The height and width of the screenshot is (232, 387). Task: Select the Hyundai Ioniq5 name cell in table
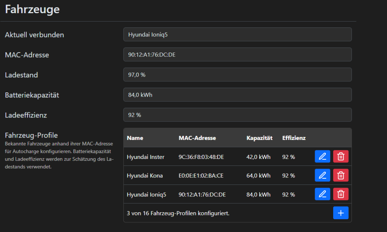pos(146,195)
